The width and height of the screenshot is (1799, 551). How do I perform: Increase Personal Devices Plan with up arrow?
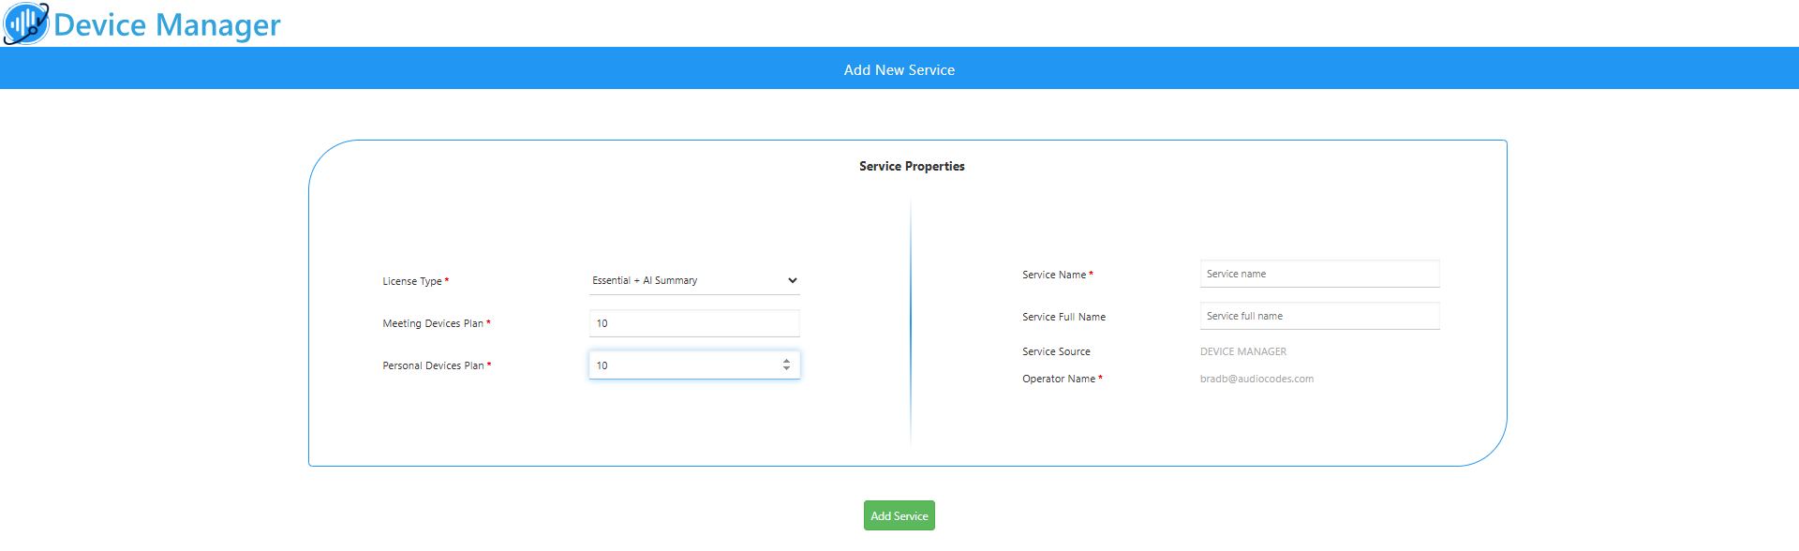786,361
